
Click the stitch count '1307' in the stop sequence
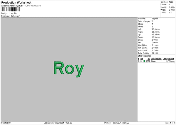coord(148,61)
